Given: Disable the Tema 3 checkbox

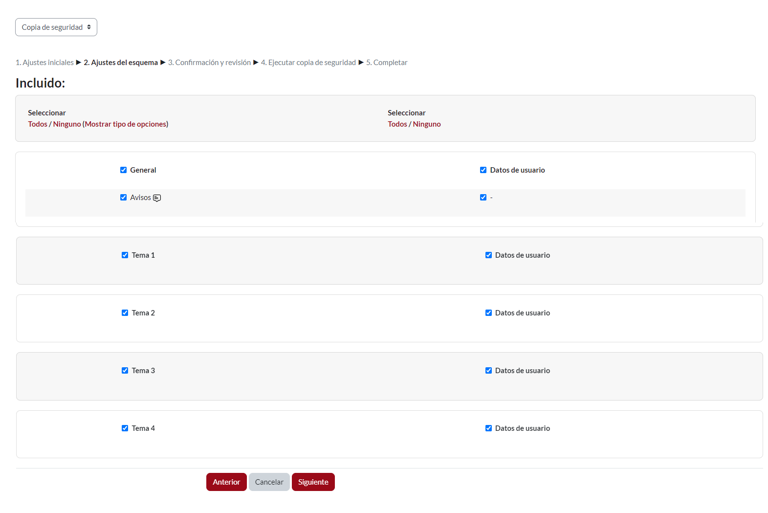Looking at the screenshot, I should pos(125,371).
